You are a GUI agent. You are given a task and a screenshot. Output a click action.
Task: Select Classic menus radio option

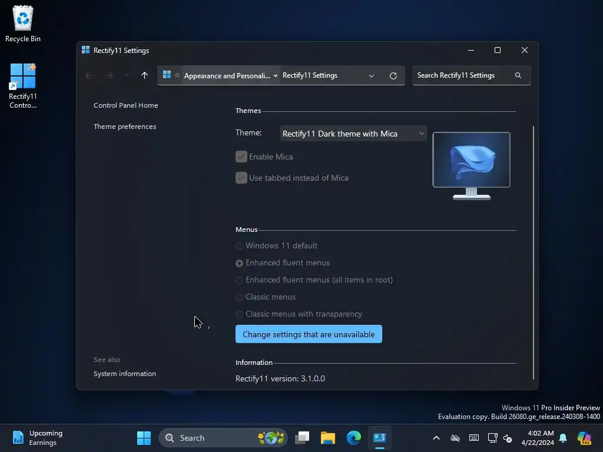[239, 297]
